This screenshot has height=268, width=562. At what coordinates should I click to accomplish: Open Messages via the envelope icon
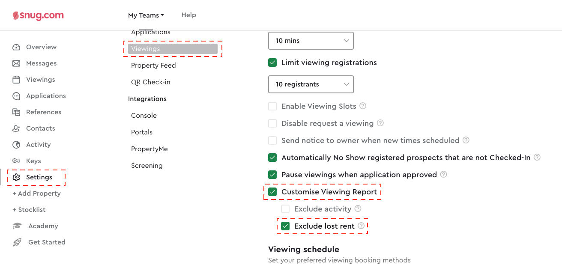(16, 63)
